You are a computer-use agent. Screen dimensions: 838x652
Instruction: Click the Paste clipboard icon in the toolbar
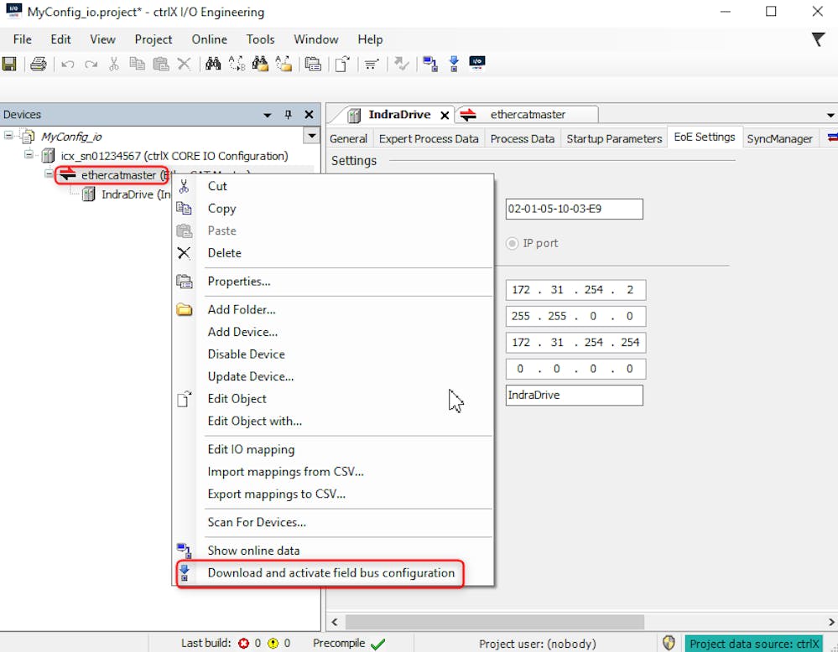161,64
